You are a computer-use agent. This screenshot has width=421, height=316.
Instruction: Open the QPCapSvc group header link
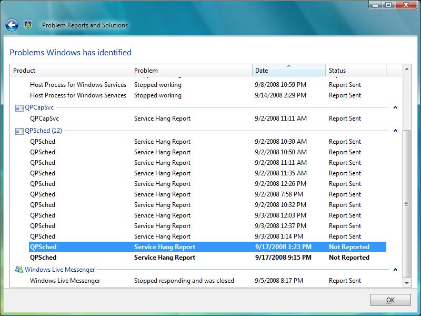(x=39, y=107)
